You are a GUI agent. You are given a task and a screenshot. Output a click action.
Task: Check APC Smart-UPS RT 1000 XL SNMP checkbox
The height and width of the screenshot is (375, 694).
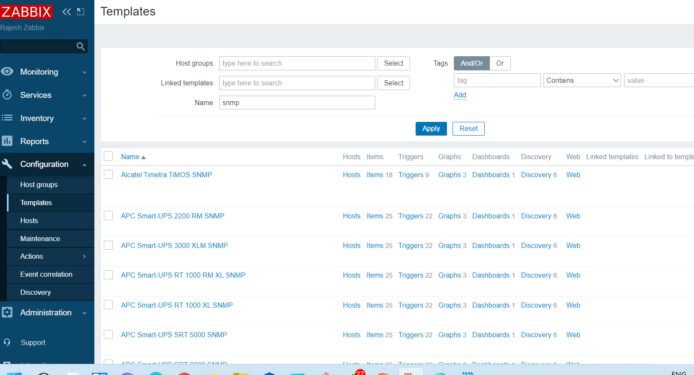(x=109, y=305)
